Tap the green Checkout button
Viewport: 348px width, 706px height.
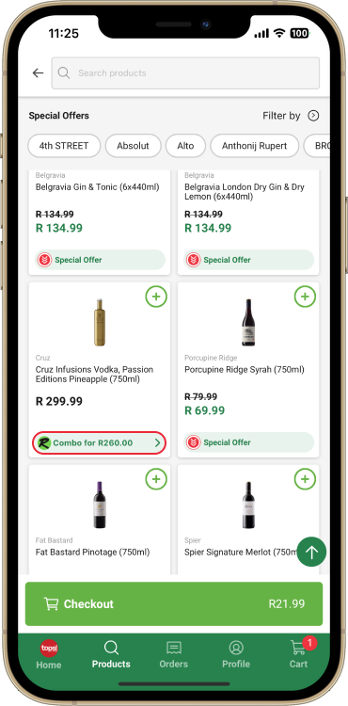coord(174,603)
